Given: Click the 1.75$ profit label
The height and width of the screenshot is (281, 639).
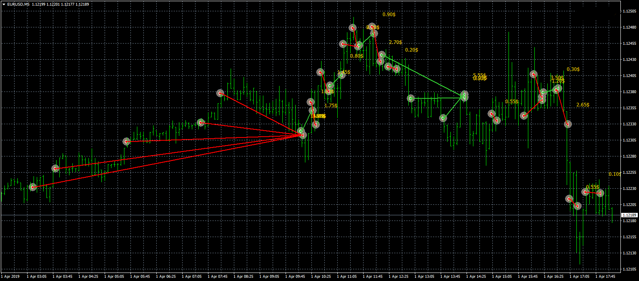Looking at the screenshot, I should pos(331,106).
